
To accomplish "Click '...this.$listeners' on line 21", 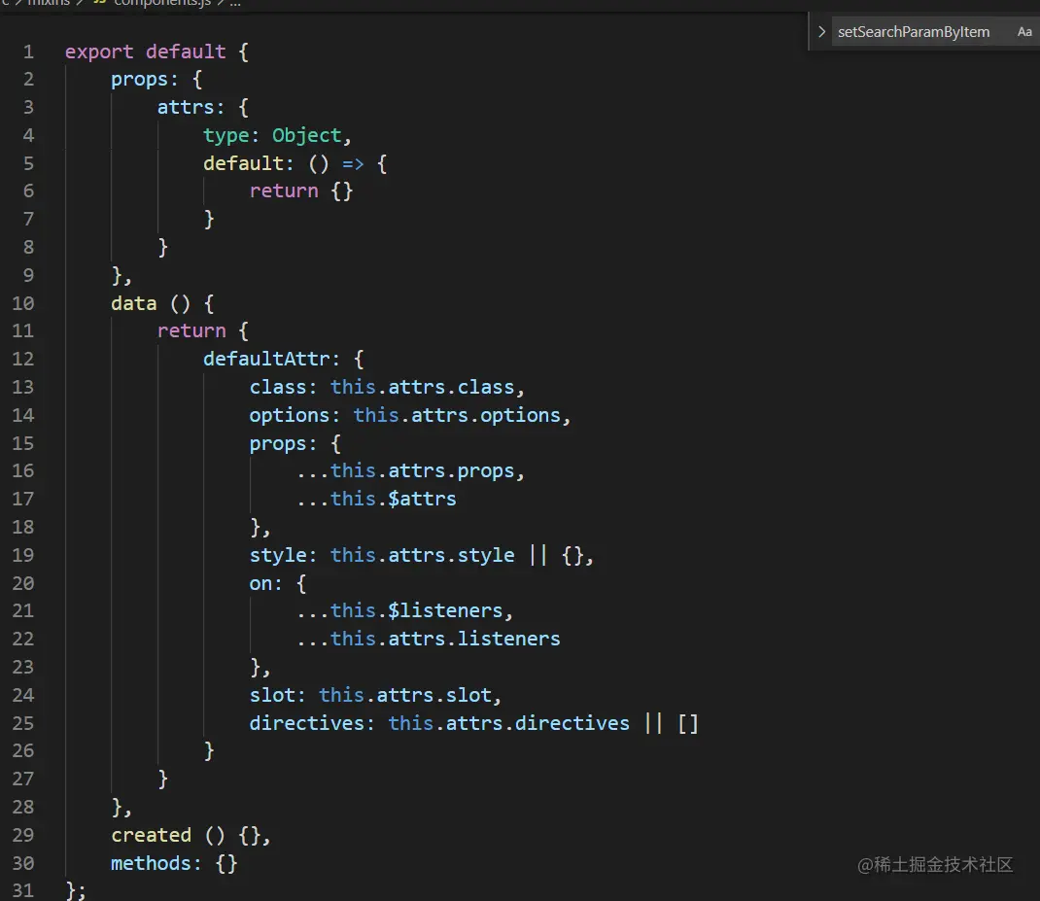I will [399, 610].
